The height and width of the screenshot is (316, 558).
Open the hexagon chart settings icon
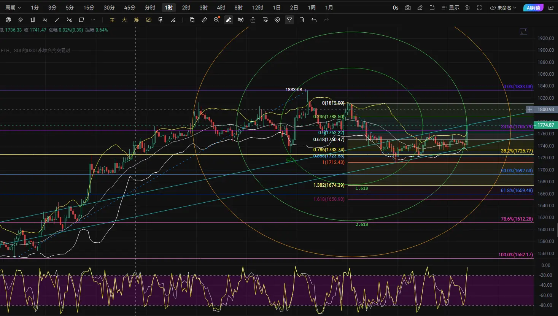(x=467, y=8)
